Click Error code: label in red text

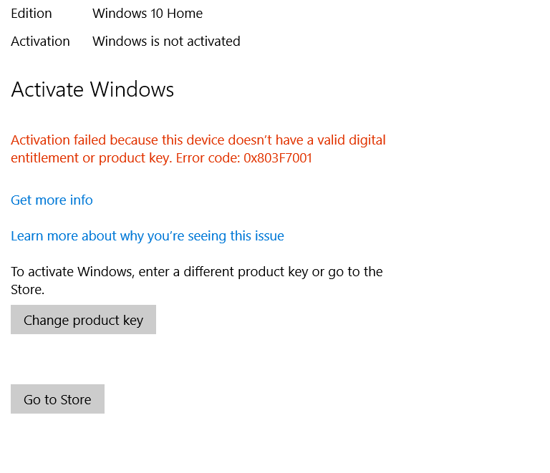pyautogui.click(x=208, y=158)
